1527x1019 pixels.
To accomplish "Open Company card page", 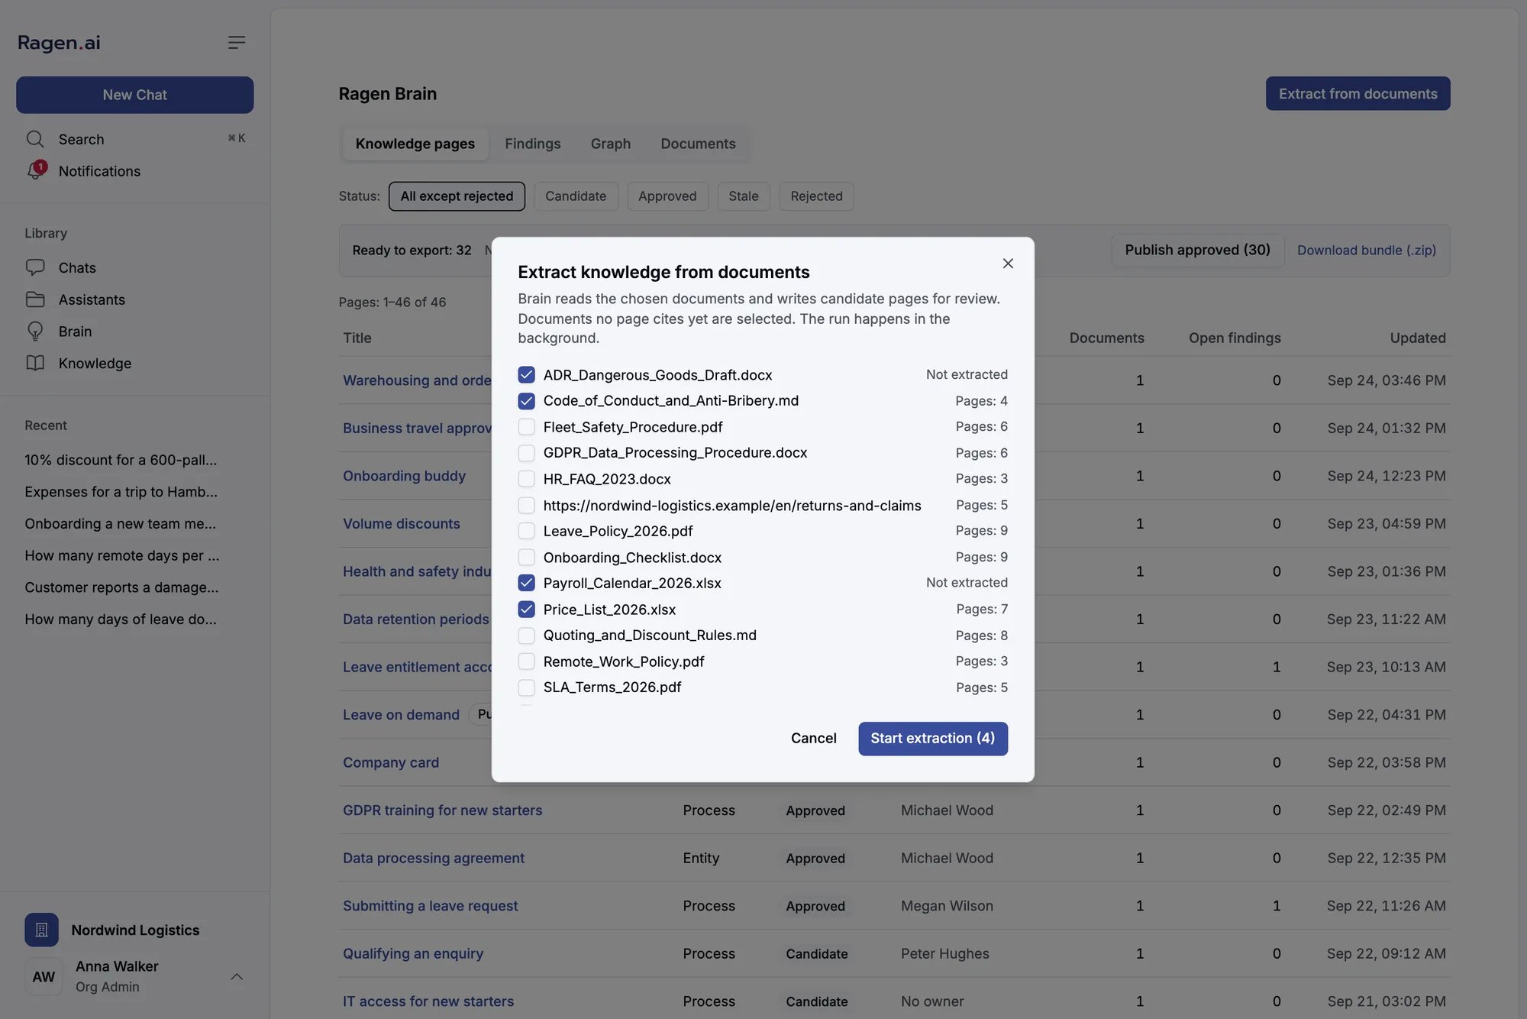I will [x=390, y=762].
